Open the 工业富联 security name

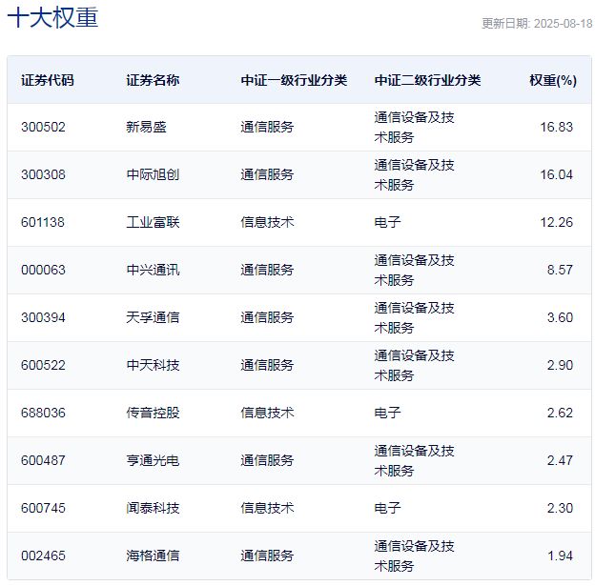pos(153,222)
